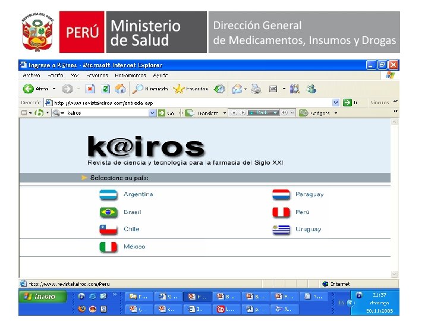The width and height of the screenshot is (428, 321).
Task: Open the Ayuda menu
Action: point(160,75)
